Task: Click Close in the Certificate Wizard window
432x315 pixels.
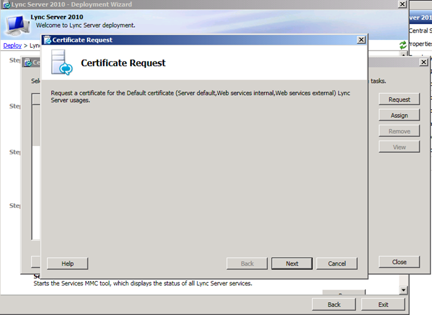Action: point(399,261)
